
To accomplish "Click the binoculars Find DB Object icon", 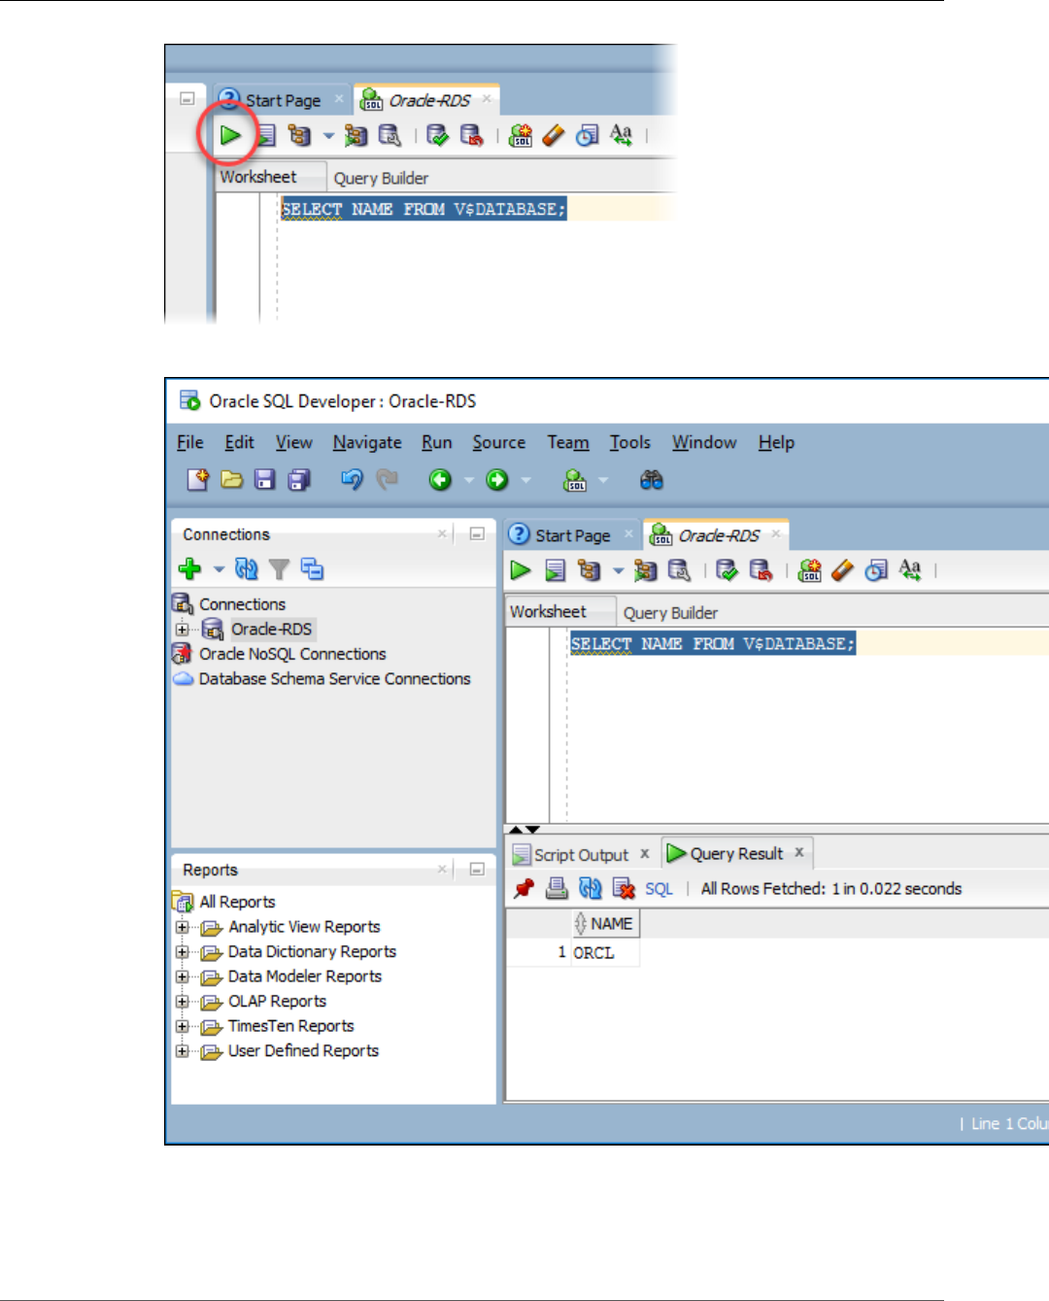I will pyautogui.click(x=652, y=479).
